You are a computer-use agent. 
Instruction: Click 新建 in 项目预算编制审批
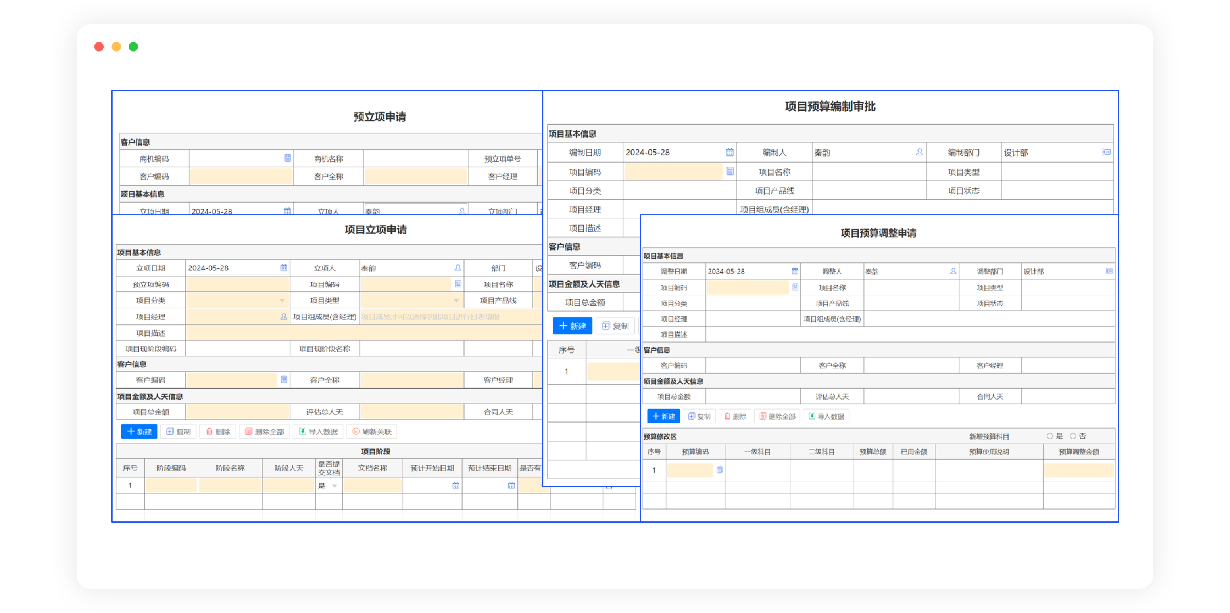click(x=573, y=326)
